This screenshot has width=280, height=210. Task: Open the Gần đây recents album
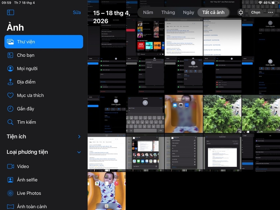[44, 109]
